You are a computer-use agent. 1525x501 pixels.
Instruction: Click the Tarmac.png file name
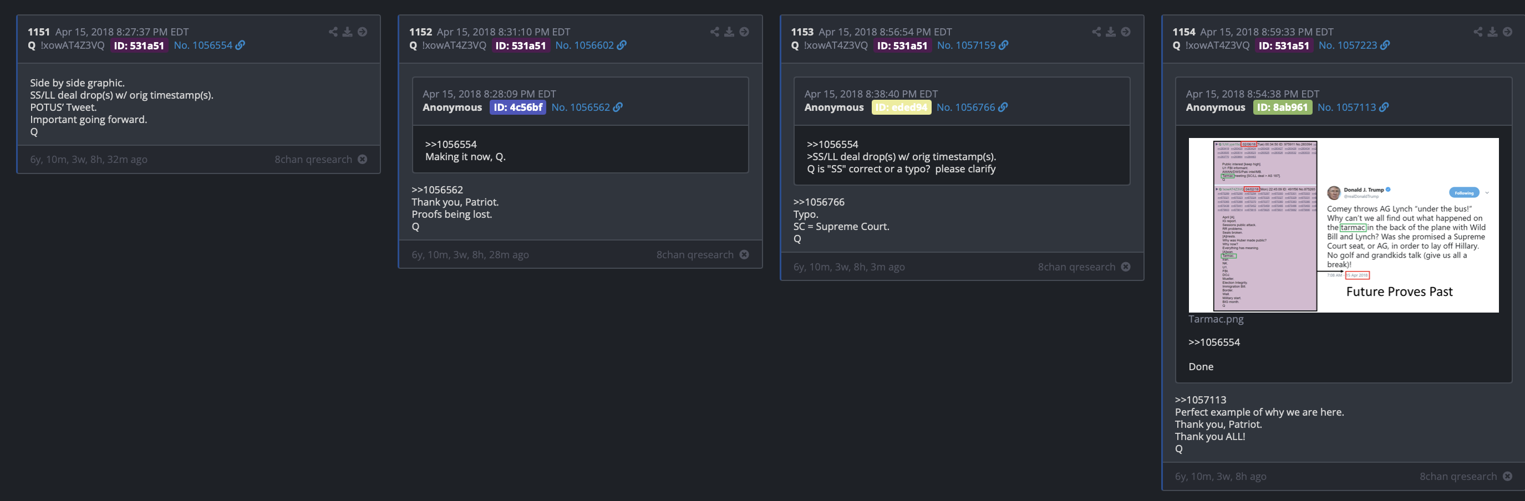point(1216,319)
